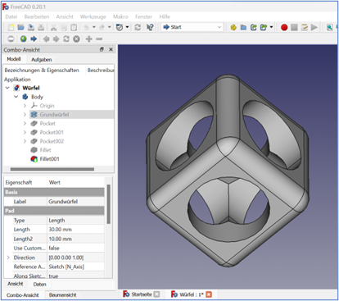This screenshot has width=339, height=301.
Task: Click the property list vertical scrollbar
Action: point(109,204)
